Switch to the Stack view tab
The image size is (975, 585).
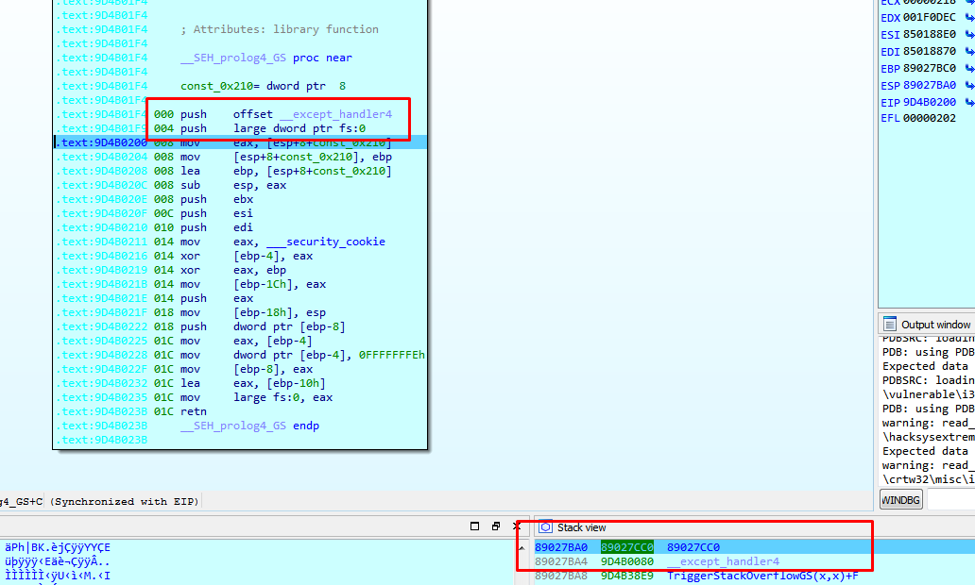580,527
